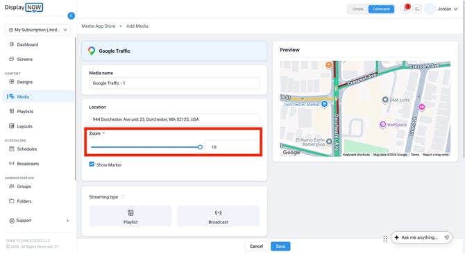Click the El Nuevo Estilo Barbershop marker
Screen dimensions: 465x254
click(x=329, y=142)
